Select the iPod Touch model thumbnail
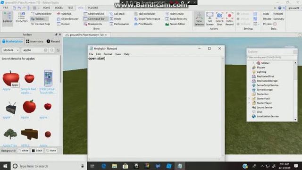Image resolution: width=302 pixels, height=170 pixels. pos(48,78)
